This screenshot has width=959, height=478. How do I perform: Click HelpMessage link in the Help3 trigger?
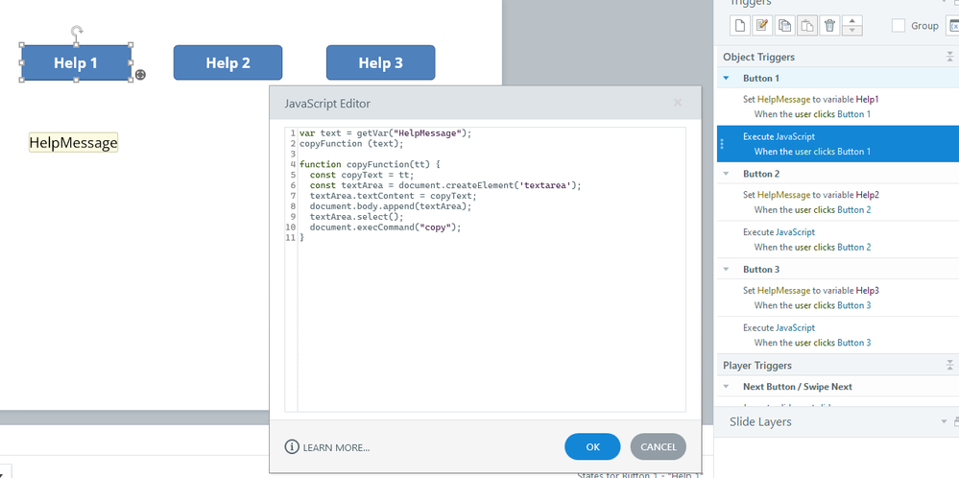coord(783,290)
